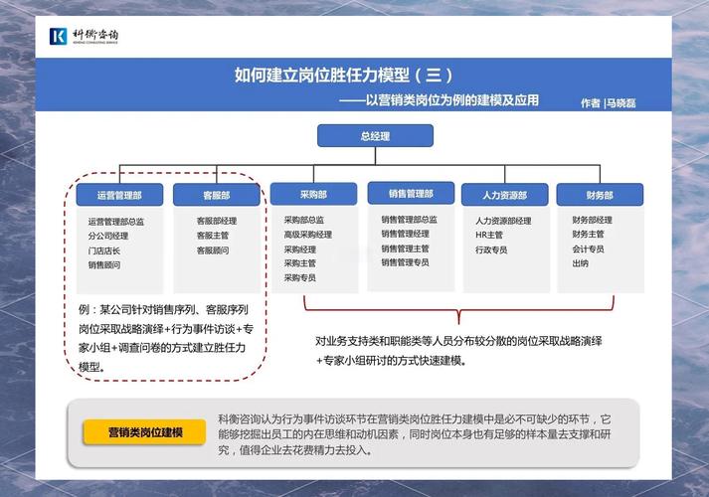Select the 财务部 department box
709x497 pixels.
pyautogui.click(x=600, y=195)
